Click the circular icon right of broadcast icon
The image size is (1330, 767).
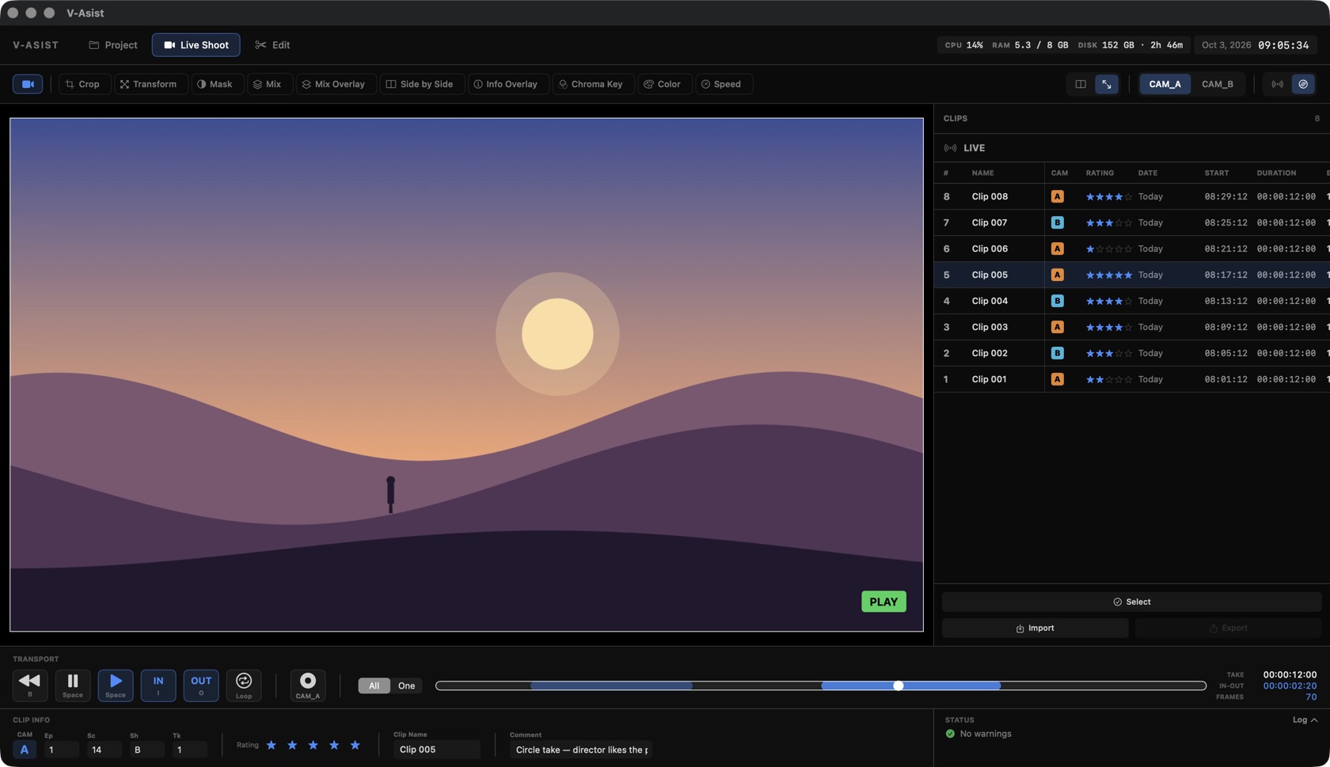pyautogui.click(x=1303, y=84)
